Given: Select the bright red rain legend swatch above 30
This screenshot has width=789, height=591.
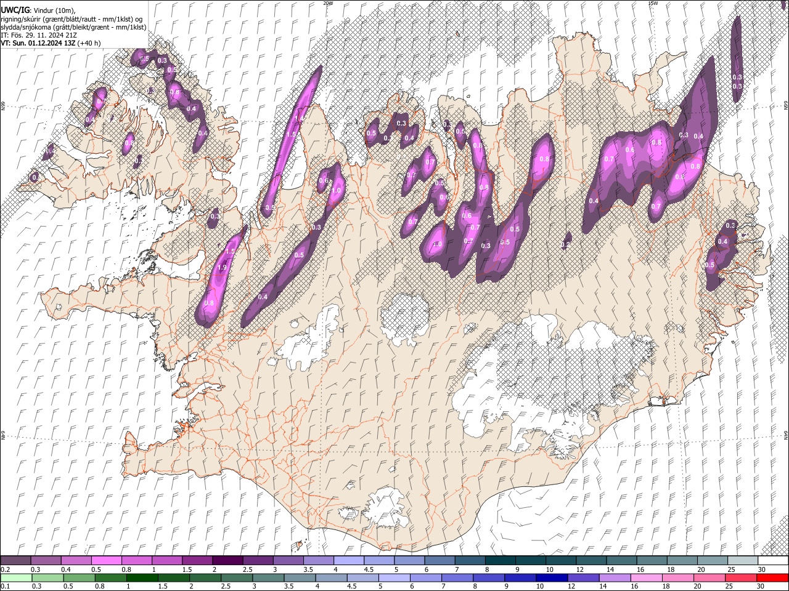Looking at the screenshot, I should 772,577.
